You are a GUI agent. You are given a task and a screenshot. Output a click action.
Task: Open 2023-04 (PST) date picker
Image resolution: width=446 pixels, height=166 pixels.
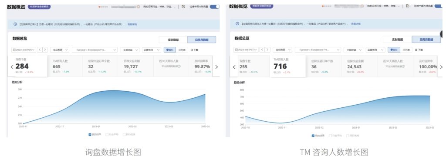pos(24,50)
